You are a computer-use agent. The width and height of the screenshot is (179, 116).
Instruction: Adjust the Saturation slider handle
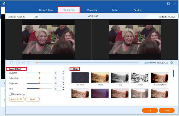[39, 78]
